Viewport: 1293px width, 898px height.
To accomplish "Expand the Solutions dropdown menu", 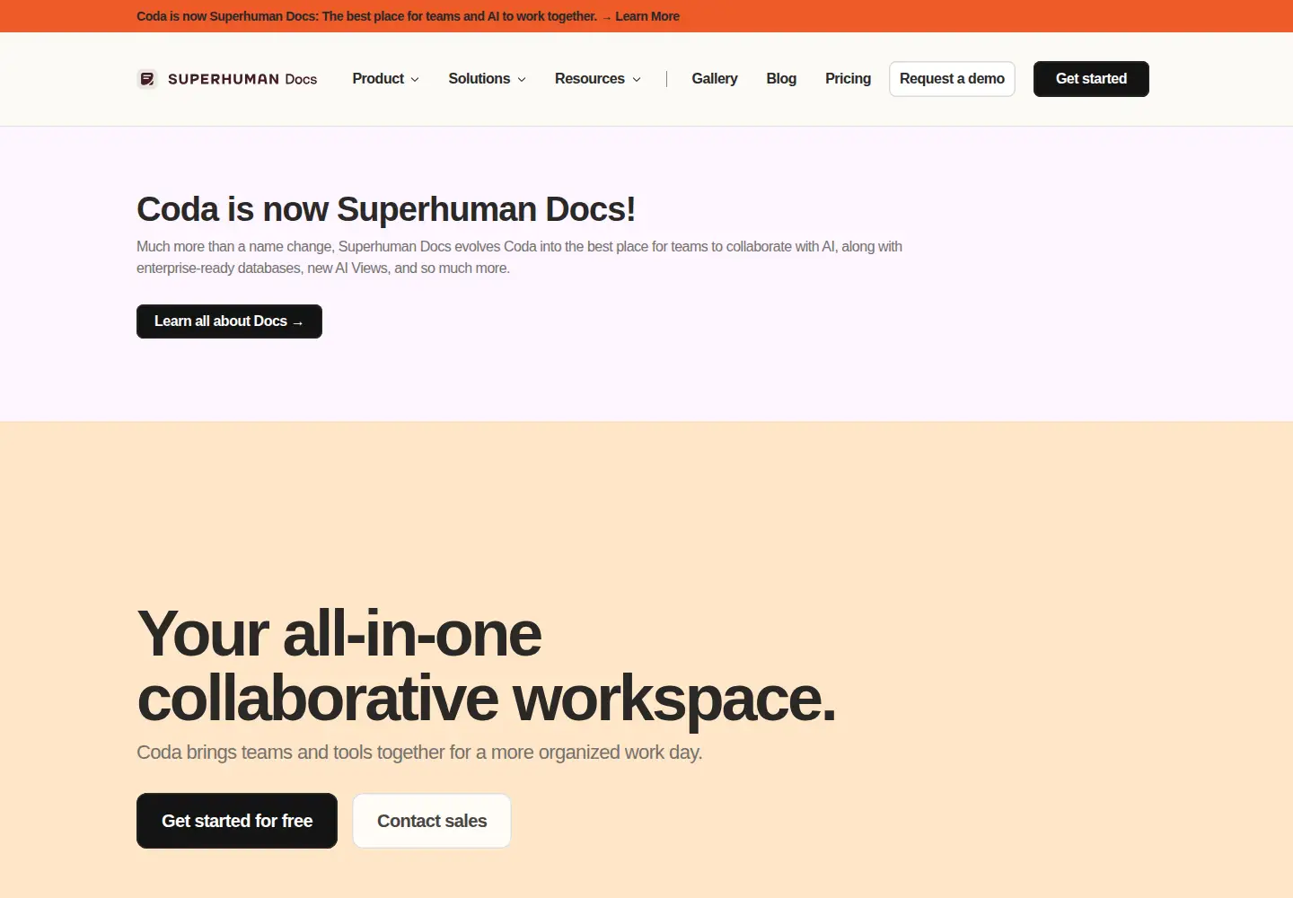I will click(487, 79).
